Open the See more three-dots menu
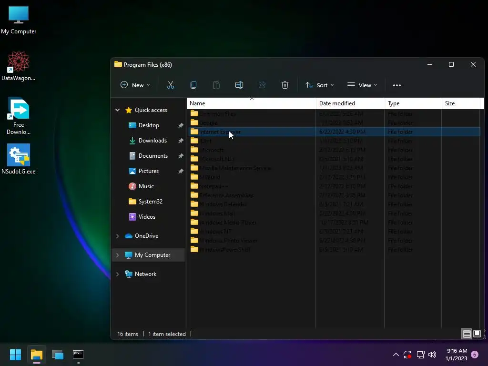The width and height of the screenshot is (488, 366). [397, 85]
